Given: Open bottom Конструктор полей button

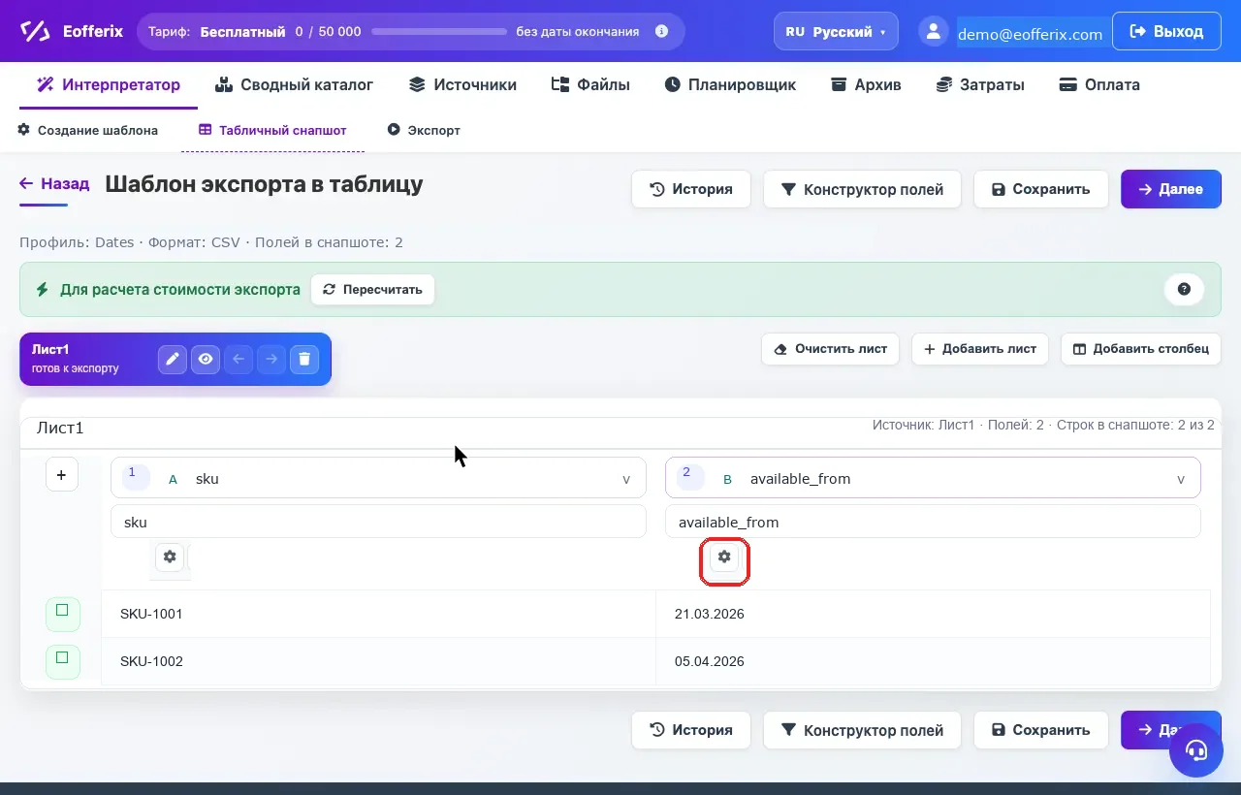Looking at the screenshot, I should [862, 730].
